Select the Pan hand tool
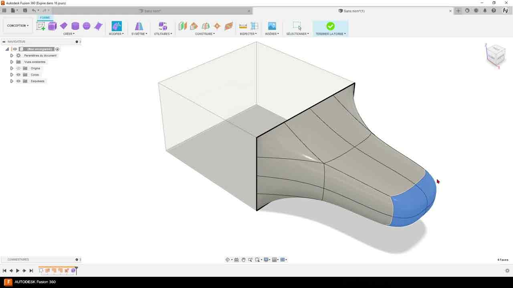The image size is (513, 288). point(243,260)
